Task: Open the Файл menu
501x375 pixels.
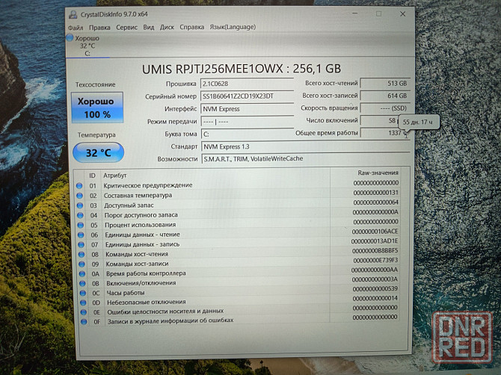Action: pyautogui.click(x=76, y=28)
